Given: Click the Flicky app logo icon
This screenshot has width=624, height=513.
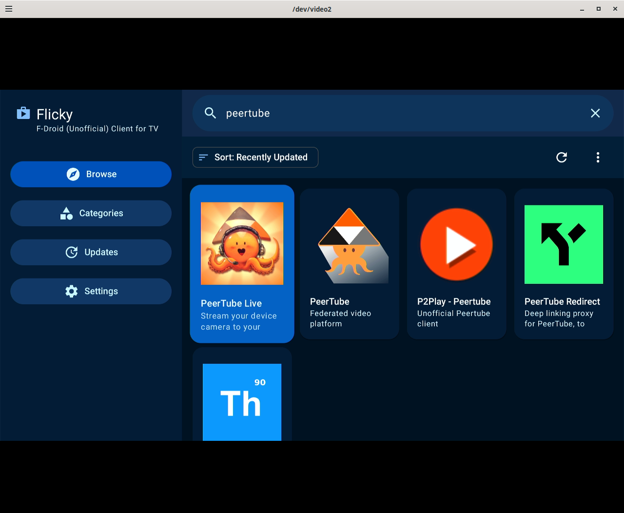Looking at the screenshot, I should pyautogui.click(x=23, y=114).
